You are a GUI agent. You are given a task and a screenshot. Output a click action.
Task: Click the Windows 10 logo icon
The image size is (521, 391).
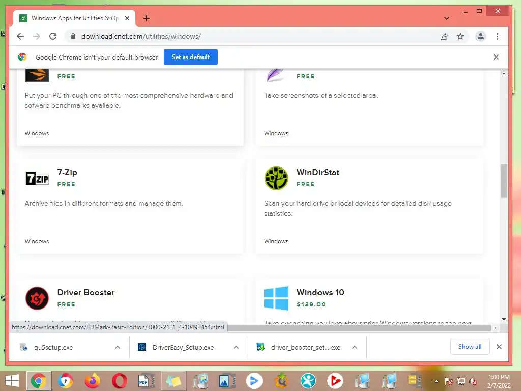click(276, 298)
